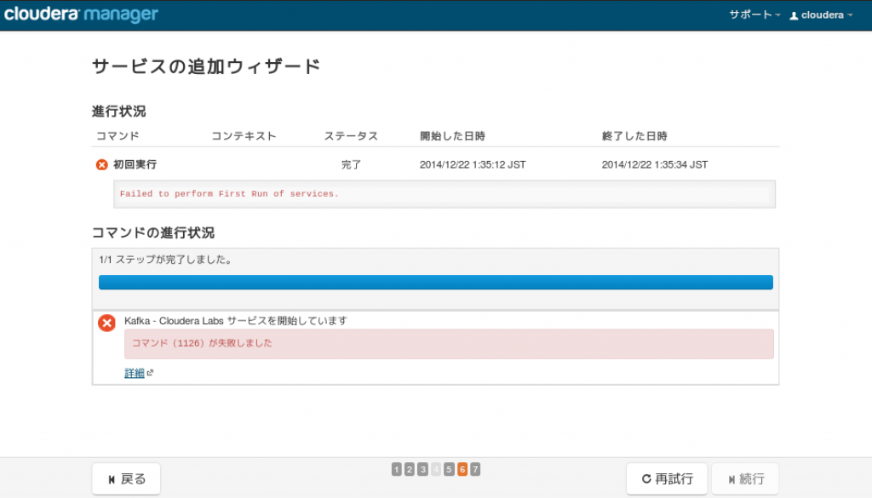This screenshot has width=872, height=498.
Task: Go to wizard step 5
Action: click(449, 470)
